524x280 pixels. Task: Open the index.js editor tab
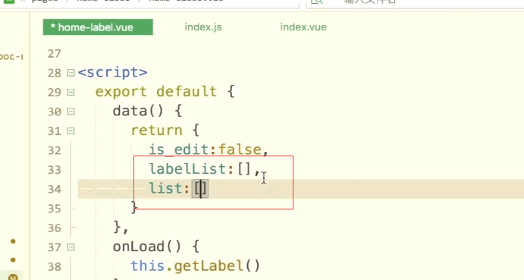(x=203, y=27)
